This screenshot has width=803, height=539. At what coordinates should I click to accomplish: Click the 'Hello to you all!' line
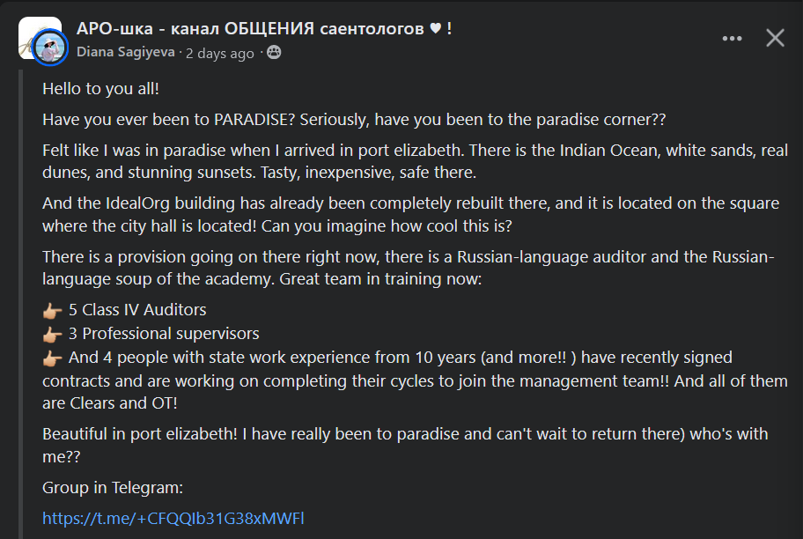click(x=100, y=89)
